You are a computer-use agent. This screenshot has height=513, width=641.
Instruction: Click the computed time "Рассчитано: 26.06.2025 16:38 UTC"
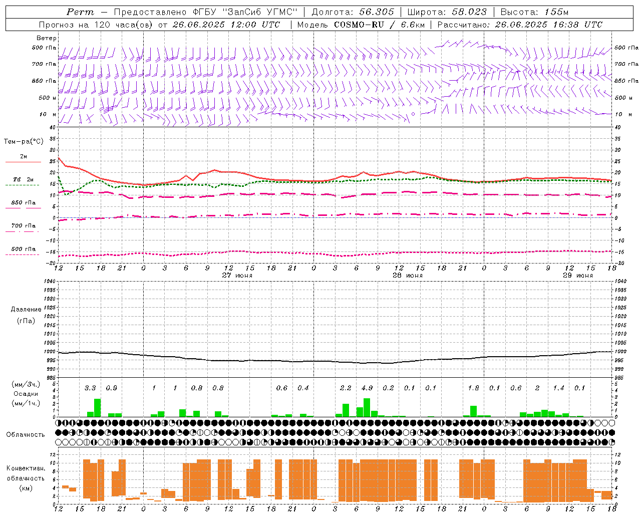click(x=520, y=25)
